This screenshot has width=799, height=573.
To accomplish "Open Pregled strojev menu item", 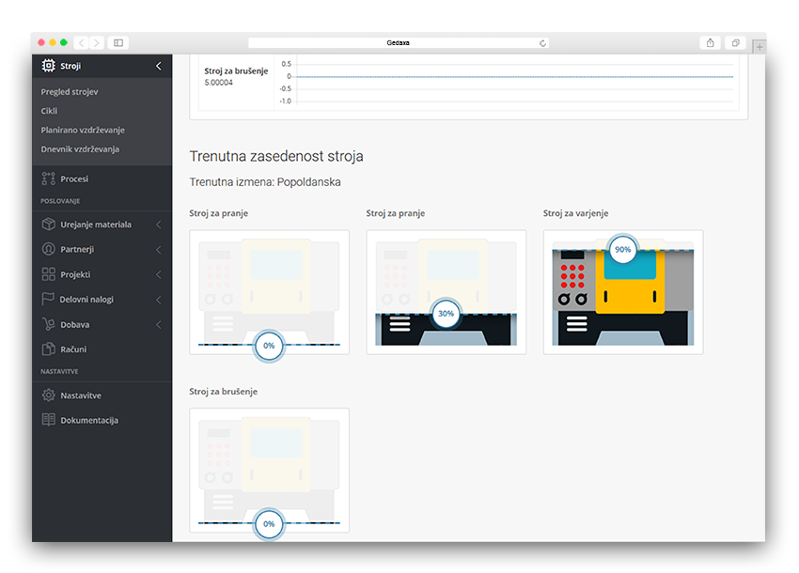I will pos(70,92).
